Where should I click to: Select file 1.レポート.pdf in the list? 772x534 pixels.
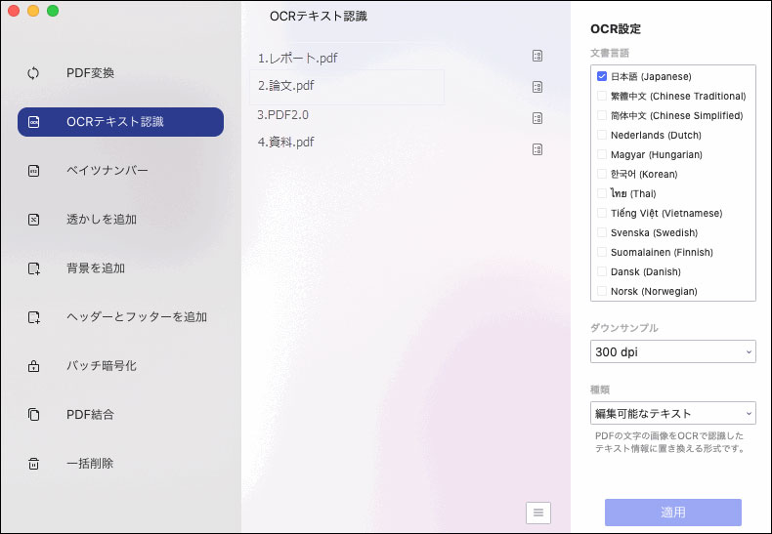297,58
